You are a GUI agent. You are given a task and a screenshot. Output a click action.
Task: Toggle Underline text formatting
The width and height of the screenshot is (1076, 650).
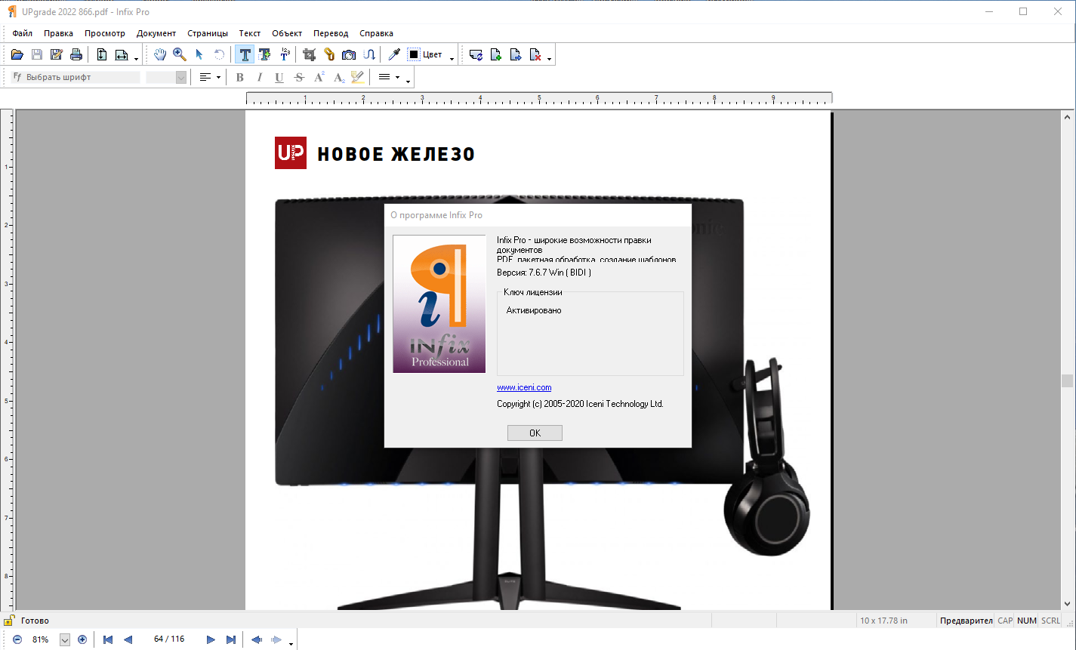point(279,77)
